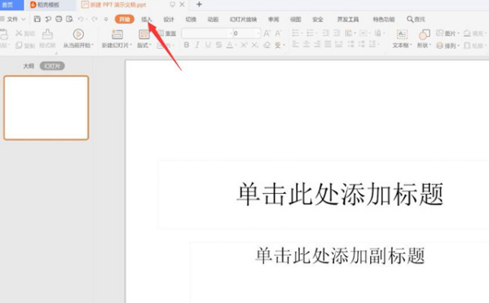Click the Layout (版式) icon
Image resolution: width=489 pixels, height=303 pixels.
(x=143, y=34)
